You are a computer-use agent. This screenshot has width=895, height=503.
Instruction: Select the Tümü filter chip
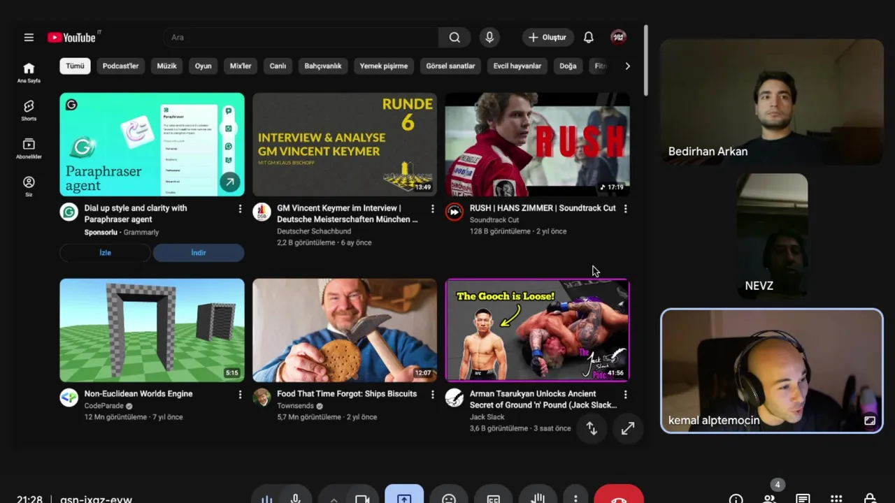click(x=75, y=66)
